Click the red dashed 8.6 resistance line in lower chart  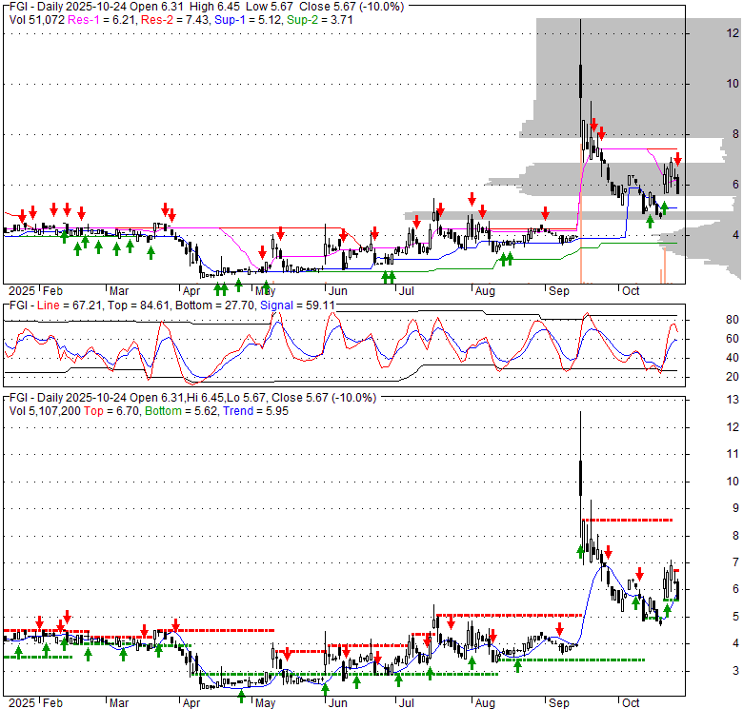[628, 521]
